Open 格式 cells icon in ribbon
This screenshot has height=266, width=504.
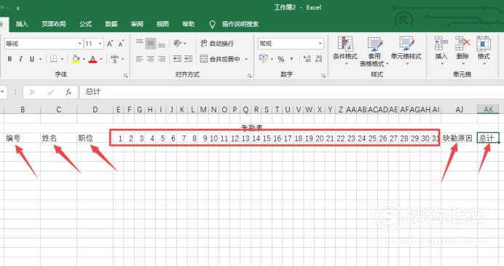tap(484, 50)
